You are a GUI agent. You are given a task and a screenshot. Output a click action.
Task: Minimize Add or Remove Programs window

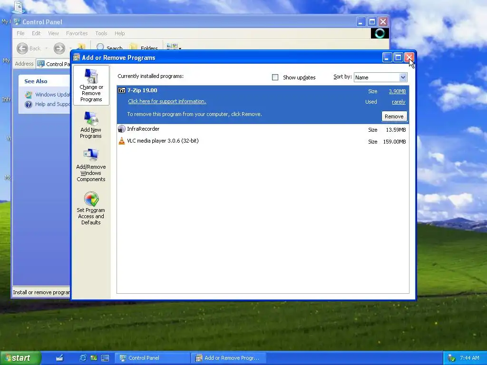pos(387,58)
